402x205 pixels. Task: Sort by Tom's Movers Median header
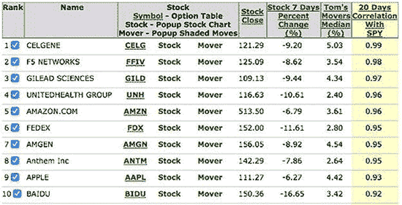[x=336, y=20]
